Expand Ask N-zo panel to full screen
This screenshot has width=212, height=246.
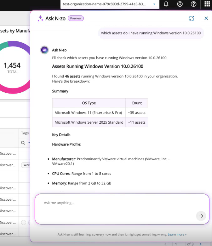click(192, 18)
